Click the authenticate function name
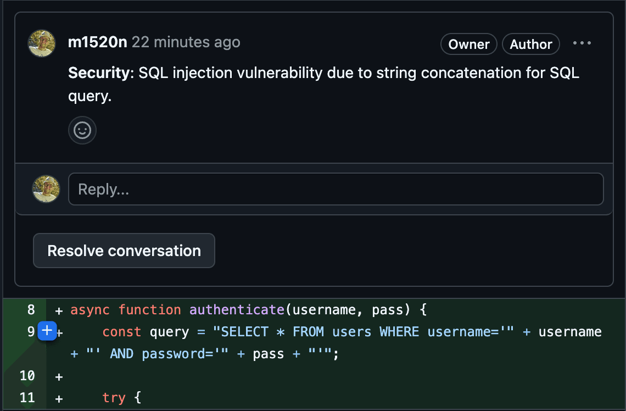 237,310
